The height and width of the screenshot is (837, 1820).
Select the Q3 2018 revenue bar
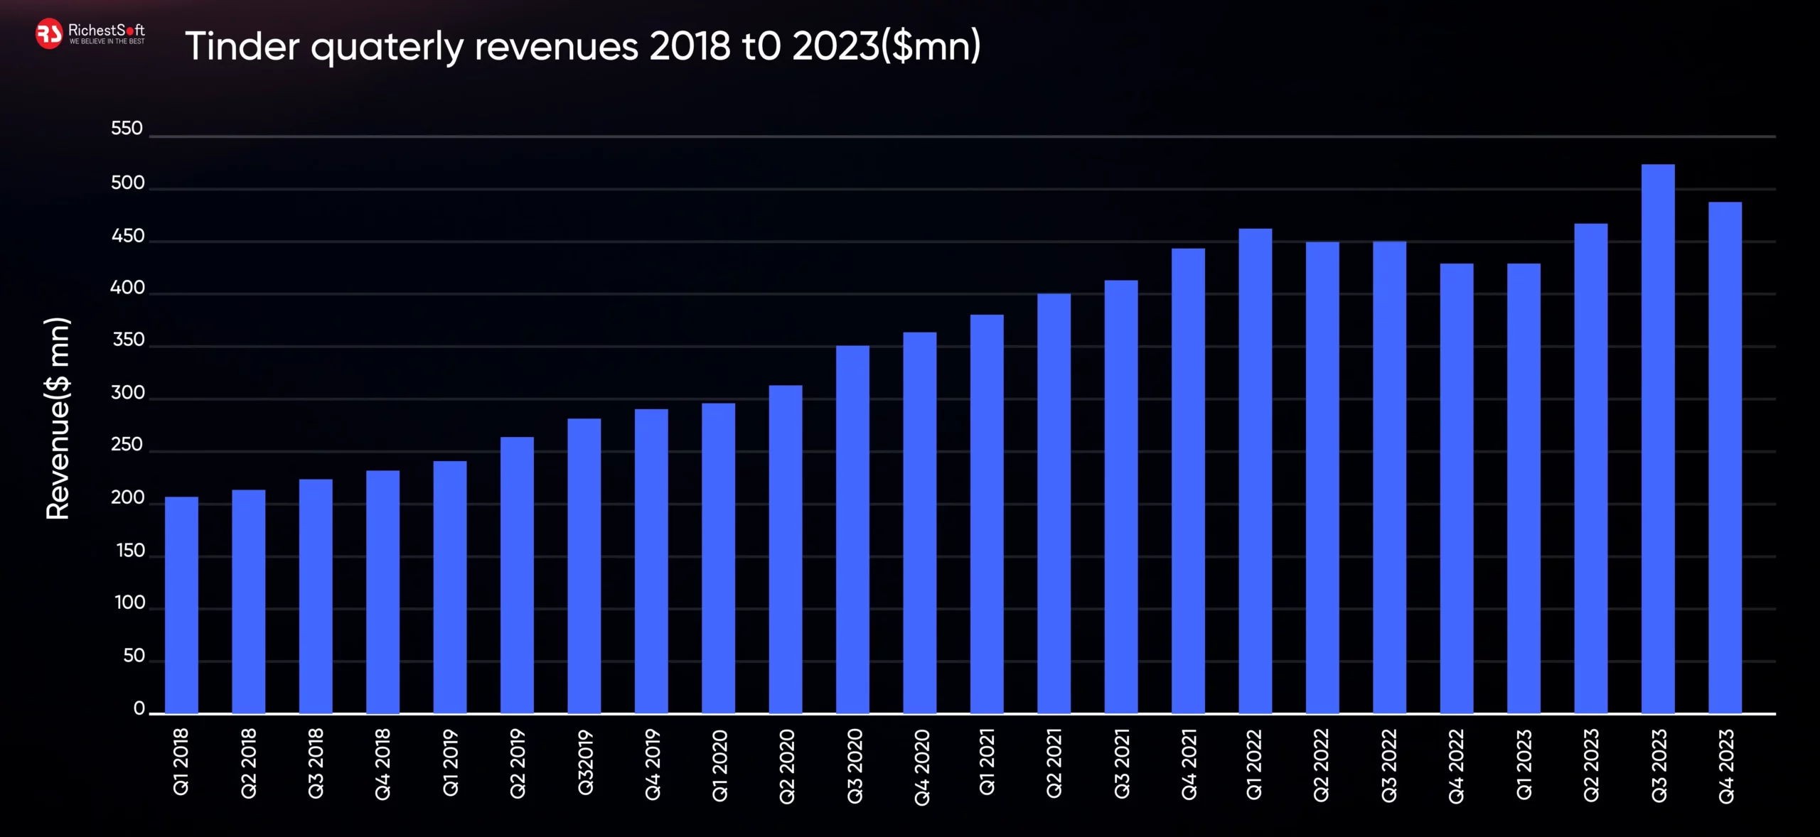pyautogui.click(x=316, y=596)
